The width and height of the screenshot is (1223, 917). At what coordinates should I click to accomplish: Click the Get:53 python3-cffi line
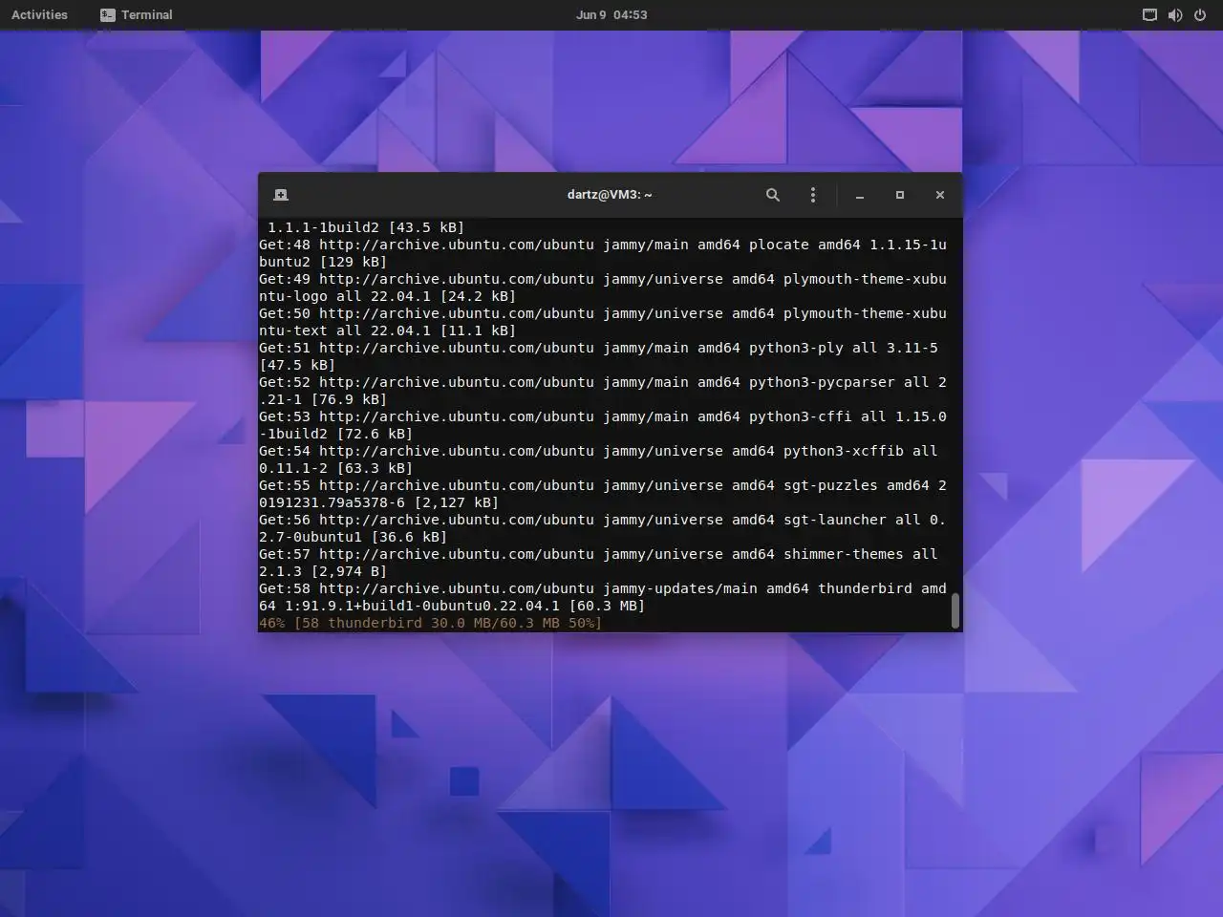pos(603,425)
